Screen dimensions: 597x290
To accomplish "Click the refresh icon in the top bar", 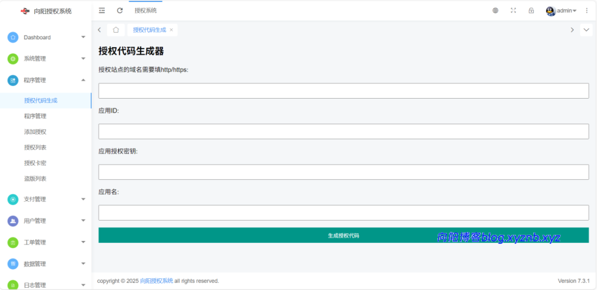I will [x=120, y=11].
